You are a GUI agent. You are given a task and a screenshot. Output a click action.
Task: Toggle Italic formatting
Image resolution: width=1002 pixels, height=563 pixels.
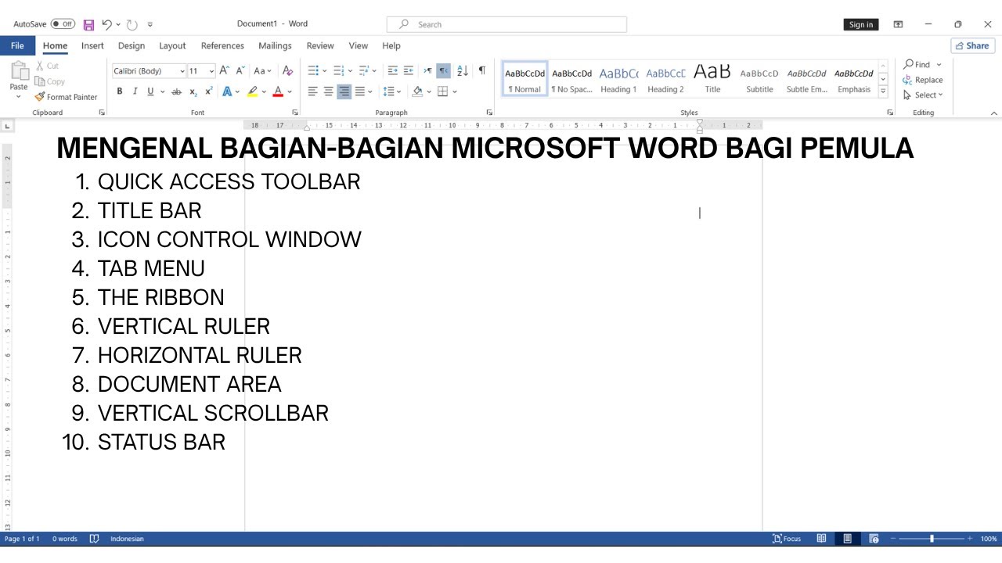coord(135,91)
